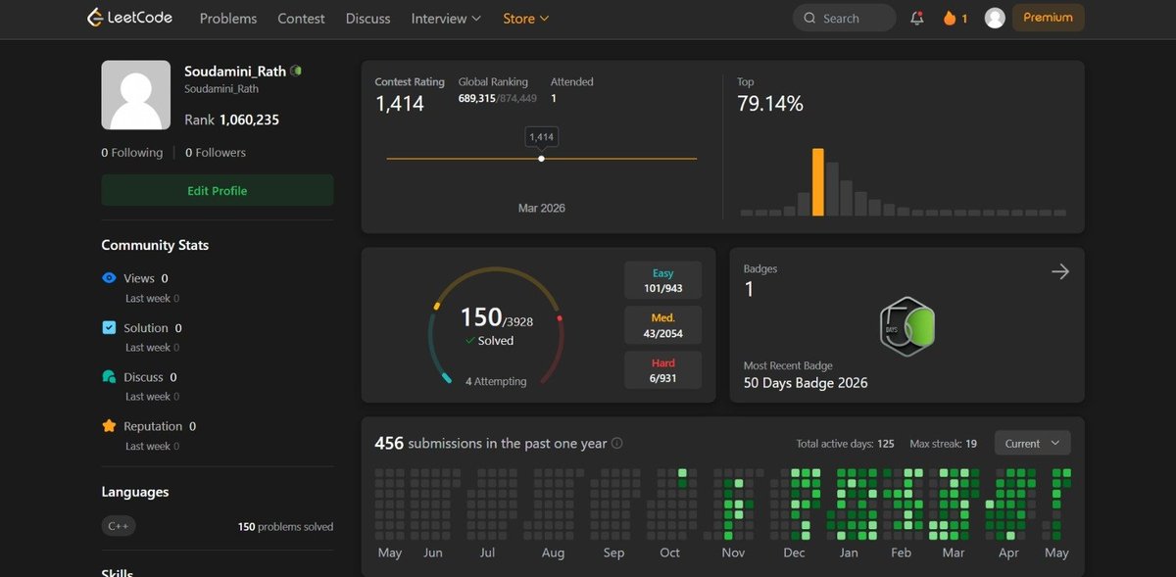The image size is (1176, 577).
Task: Click the 150 problems solved text
Action: click(285, 526)
